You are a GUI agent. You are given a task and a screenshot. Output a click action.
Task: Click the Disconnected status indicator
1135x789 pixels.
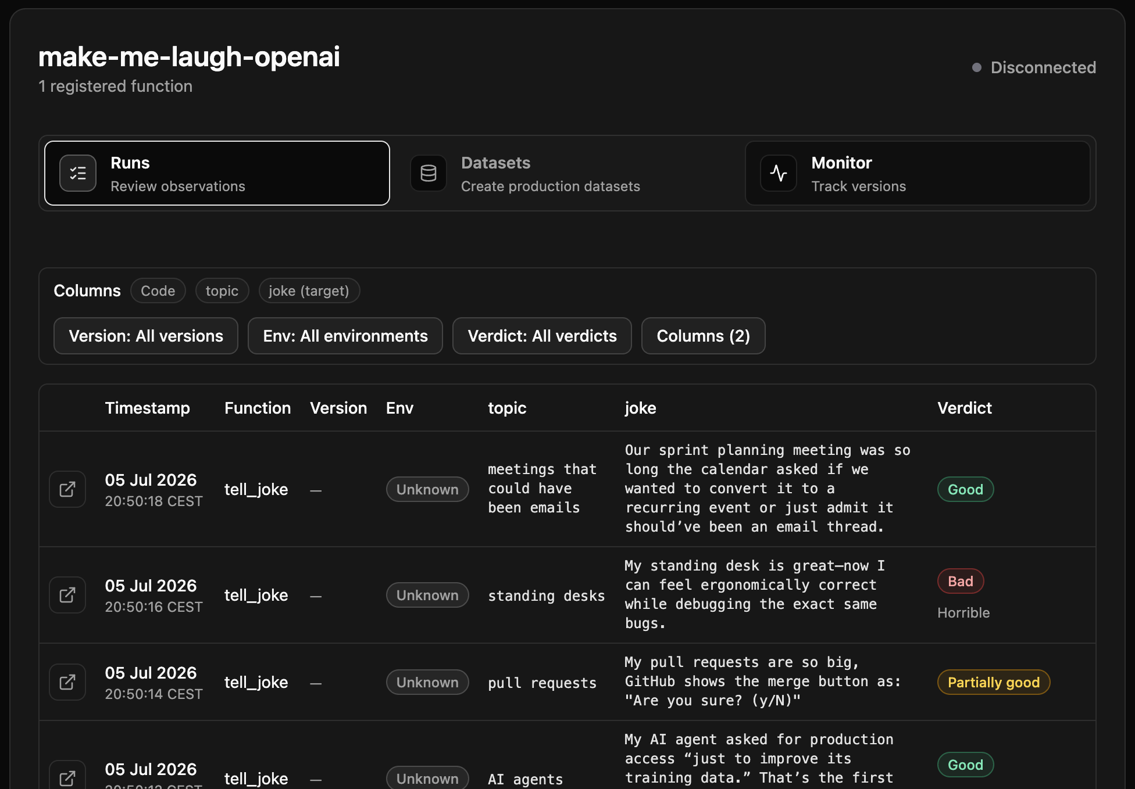[x=1034, y=67]
